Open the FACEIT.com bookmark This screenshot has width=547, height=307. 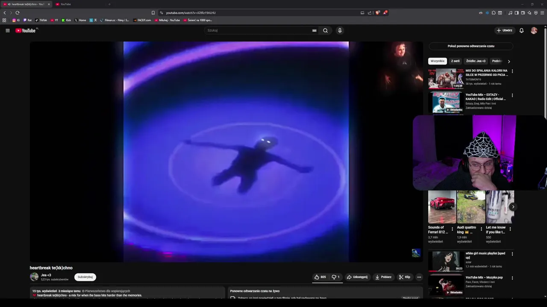[142, 20]
